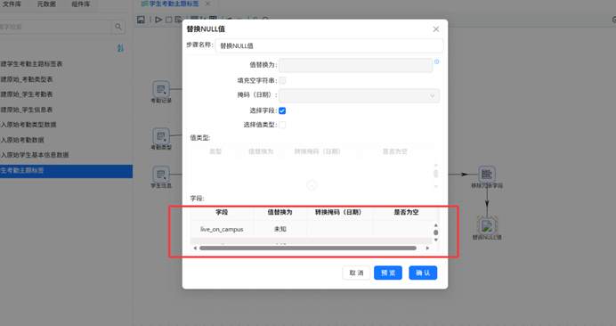This screenshot has width=616, height=326.
Task: Click the 取消 button
Action: [x=356, y=273]
